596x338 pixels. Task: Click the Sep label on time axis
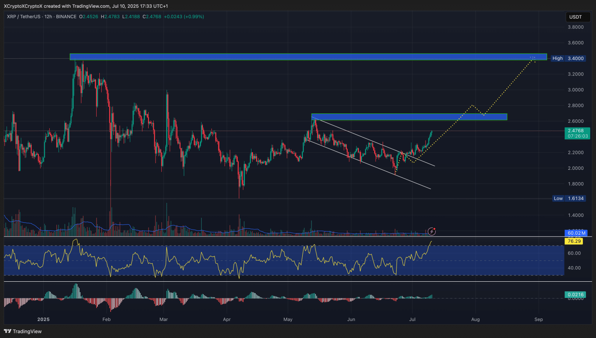(539, 319)
